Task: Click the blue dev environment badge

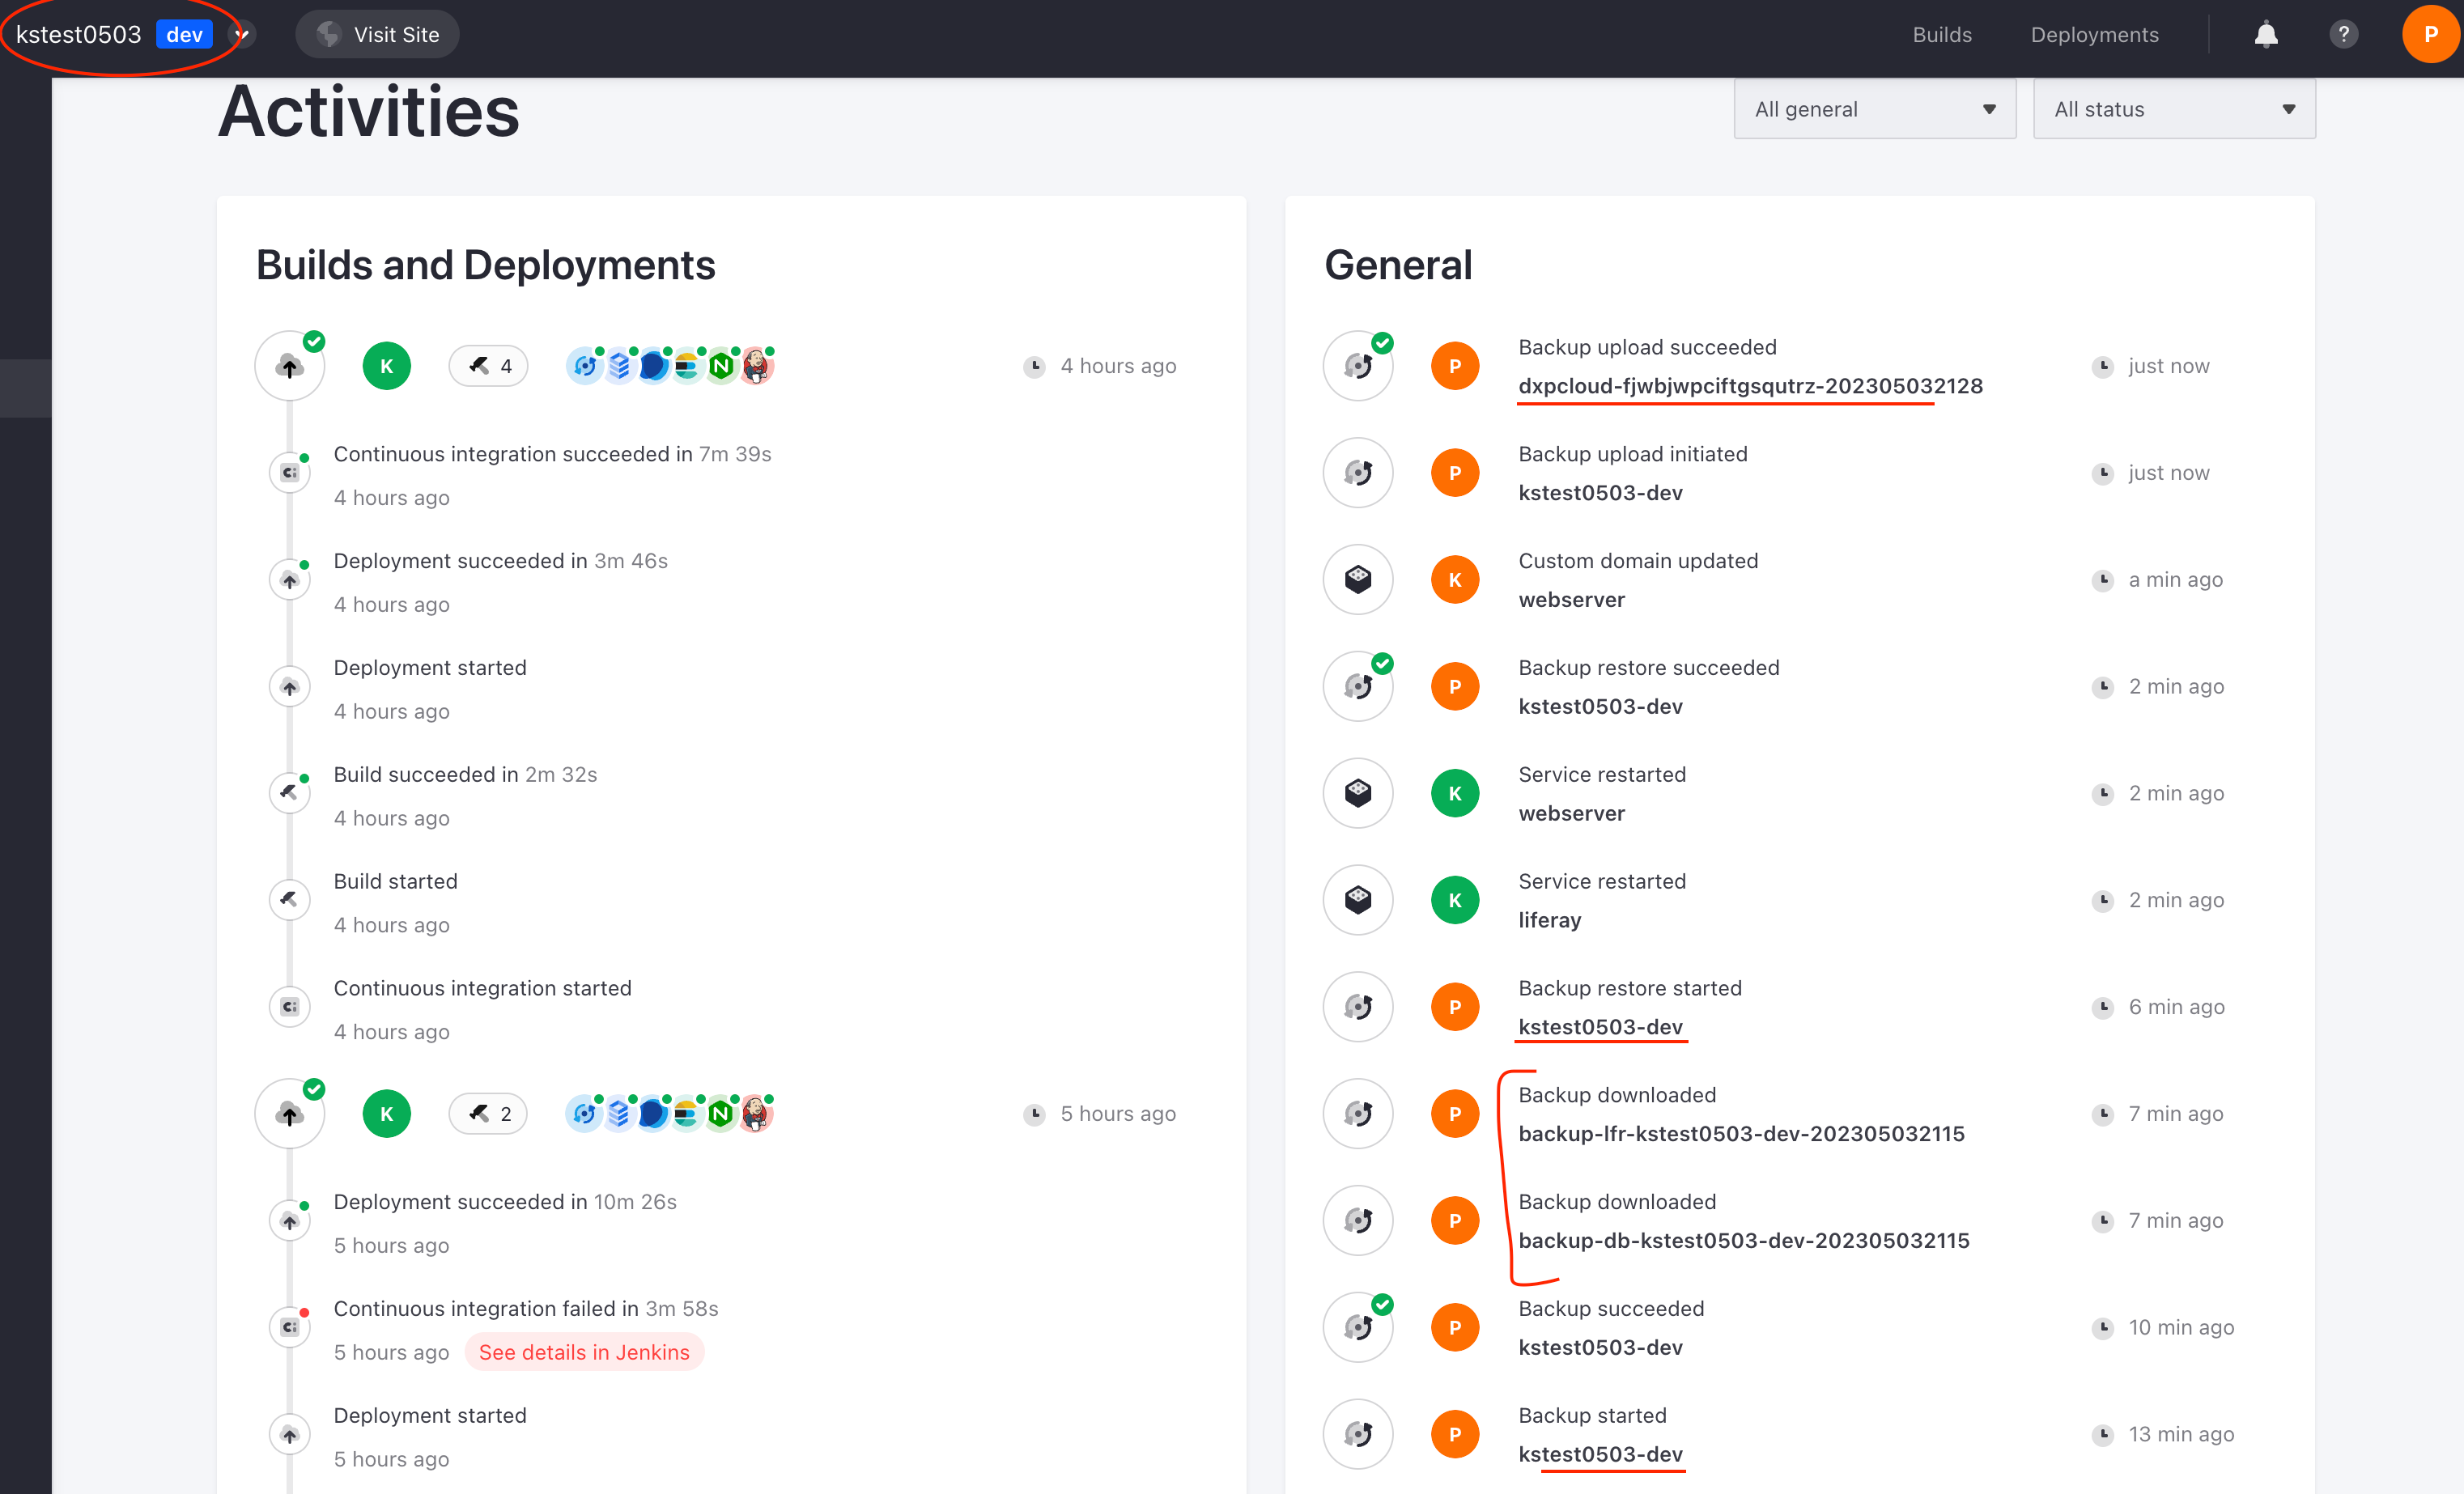Action: point(184,35)
